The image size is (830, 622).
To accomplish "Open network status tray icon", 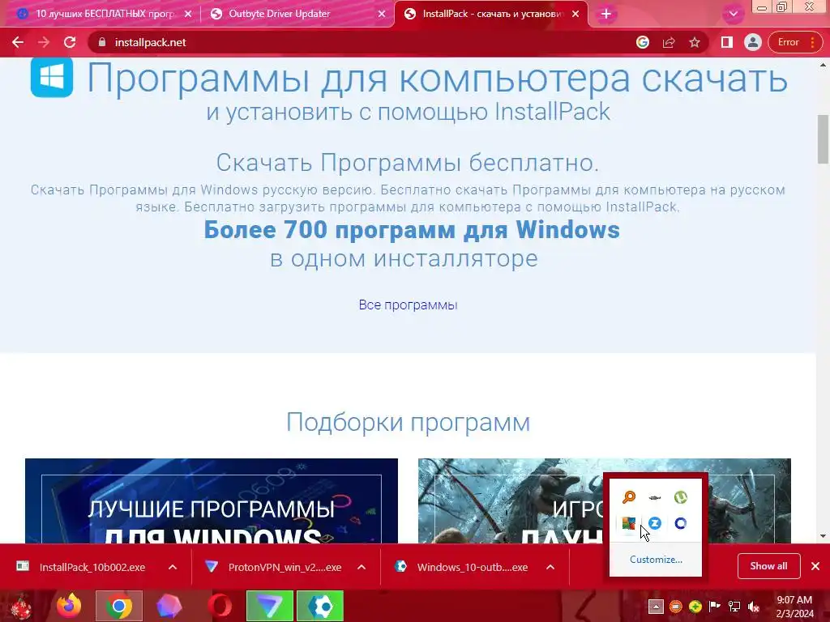I will point(734,606).
